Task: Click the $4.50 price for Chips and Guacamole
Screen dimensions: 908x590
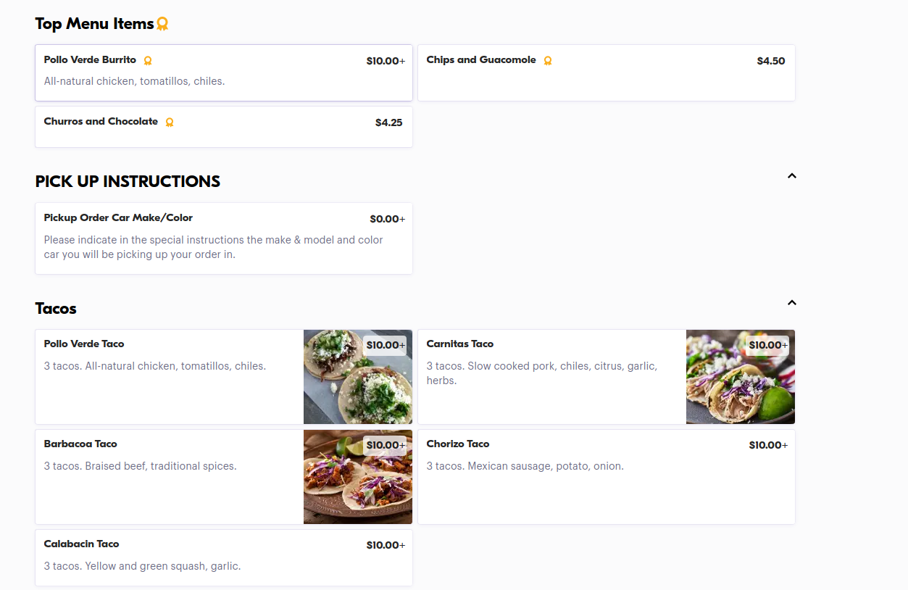Action: (x=770, y=61)
